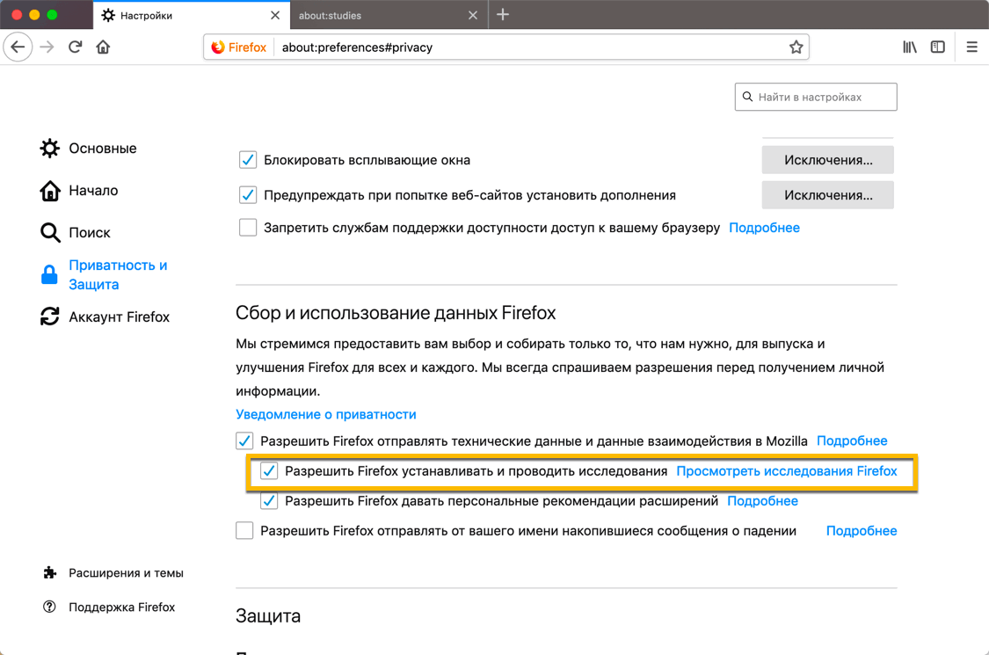This screenshot has width=989, height=655.
Task: Click Исключения for popup blocking
Action: click(x=827, y=160)
